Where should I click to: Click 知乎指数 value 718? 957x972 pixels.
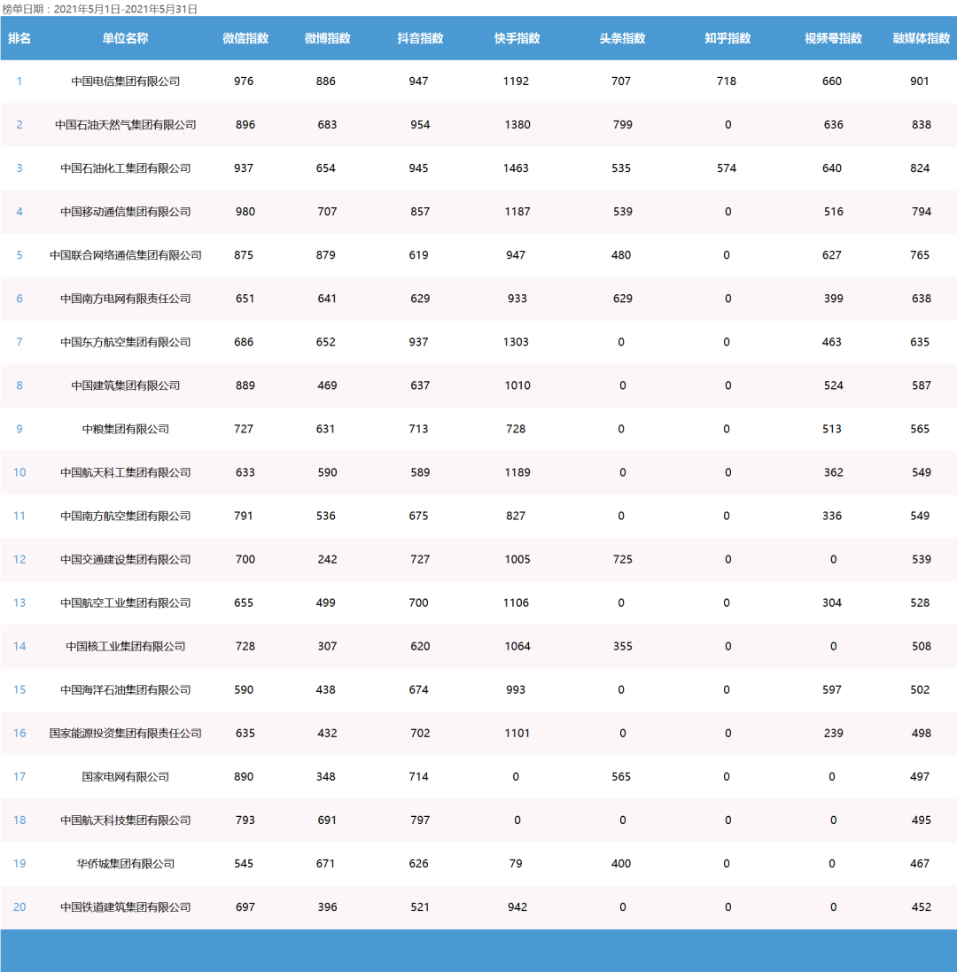[727, 82]
